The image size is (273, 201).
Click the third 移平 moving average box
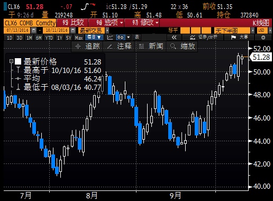pyautogui.click(x=206, y=31)
